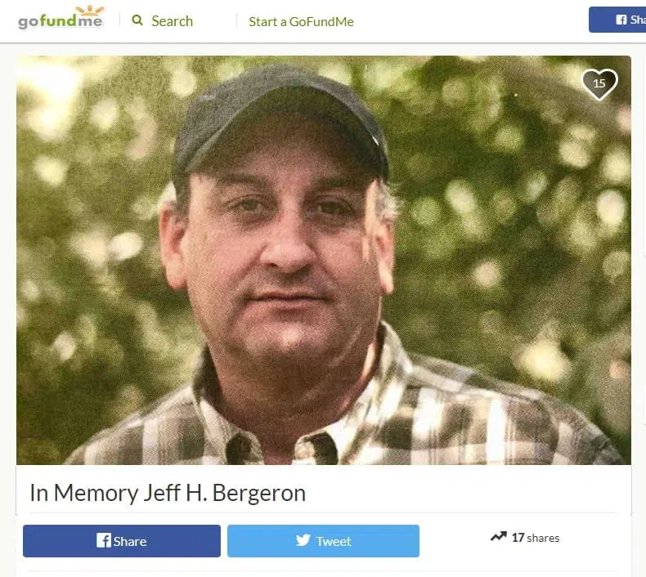Click the Facebook logo in Share button
This screenshot has width=646, height=577.
point(103,540)
